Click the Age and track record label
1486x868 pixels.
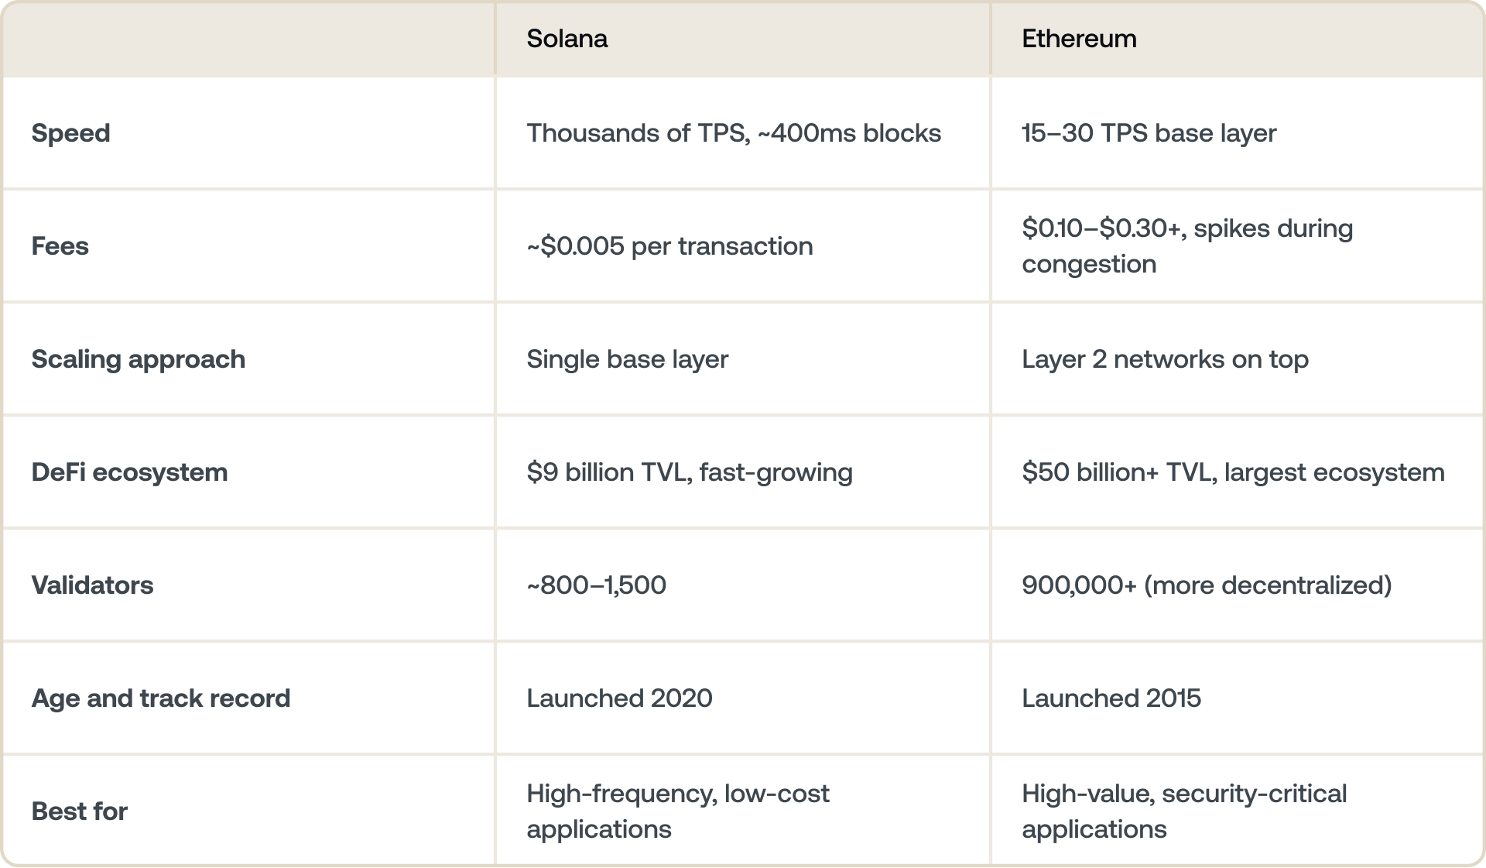[x=160, y=698]
